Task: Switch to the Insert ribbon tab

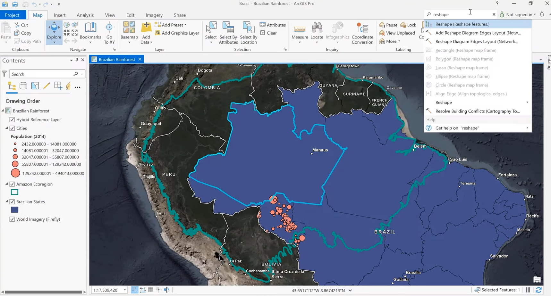Action: [x=60, y=15]
